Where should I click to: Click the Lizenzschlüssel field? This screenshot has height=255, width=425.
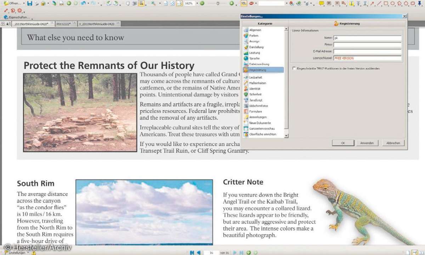click(368, 58)
